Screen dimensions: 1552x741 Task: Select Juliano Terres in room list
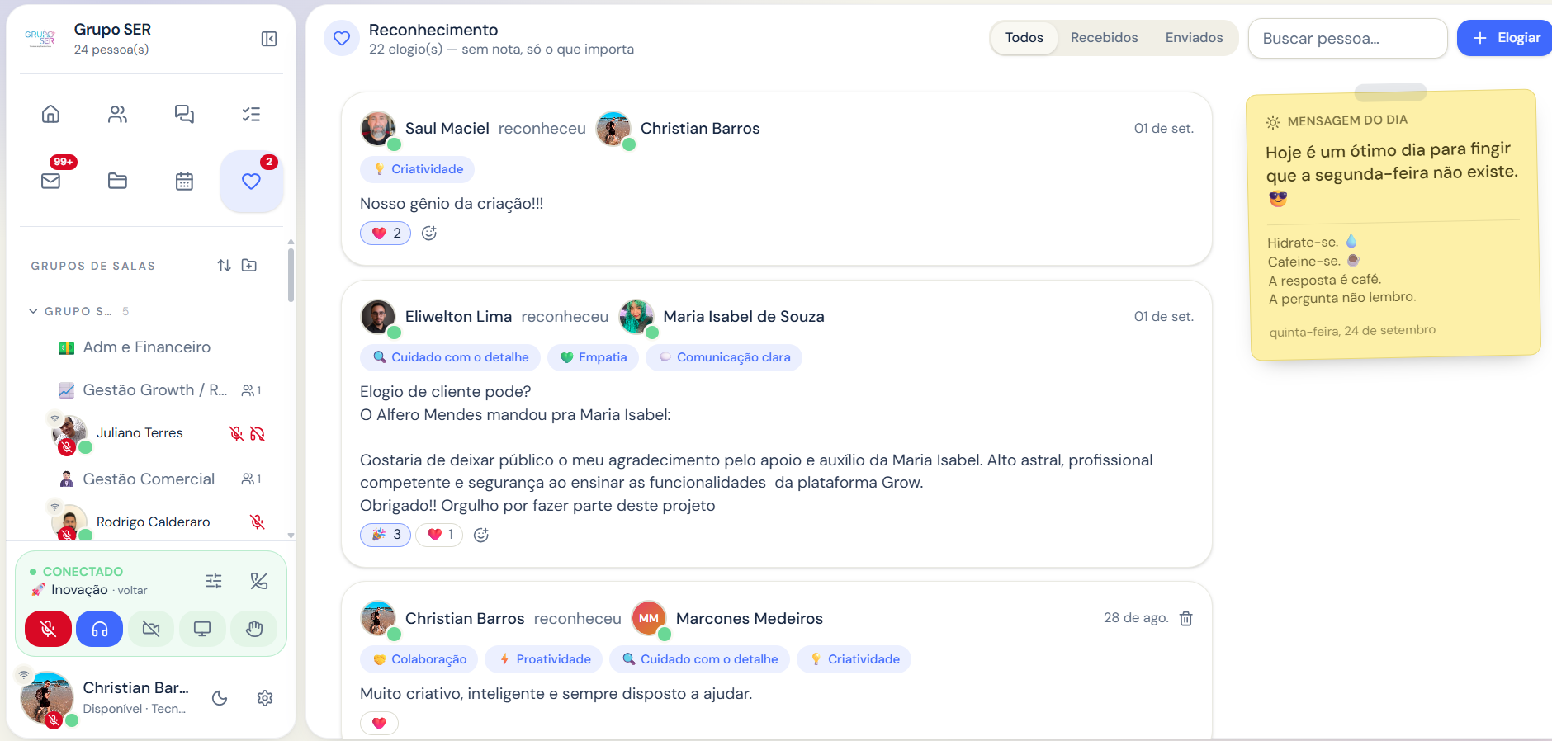tap(140, 433)
